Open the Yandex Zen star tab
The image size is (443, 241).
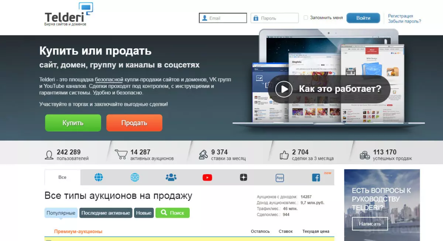click(x=243, y=178)
